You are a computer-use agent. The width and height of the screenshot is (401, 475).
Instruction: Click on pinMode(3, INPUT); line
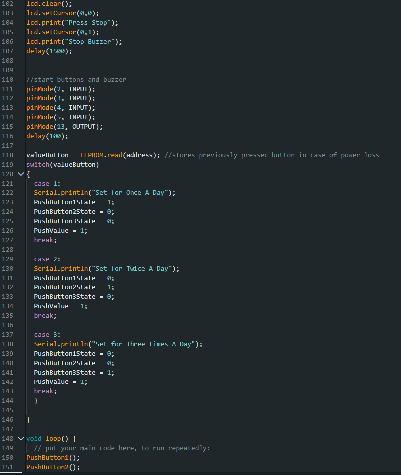(x=61, y=98)
